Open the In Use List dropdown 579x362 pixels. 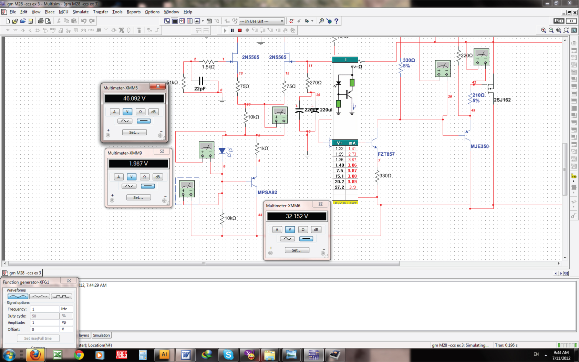(x=262, y=21)
